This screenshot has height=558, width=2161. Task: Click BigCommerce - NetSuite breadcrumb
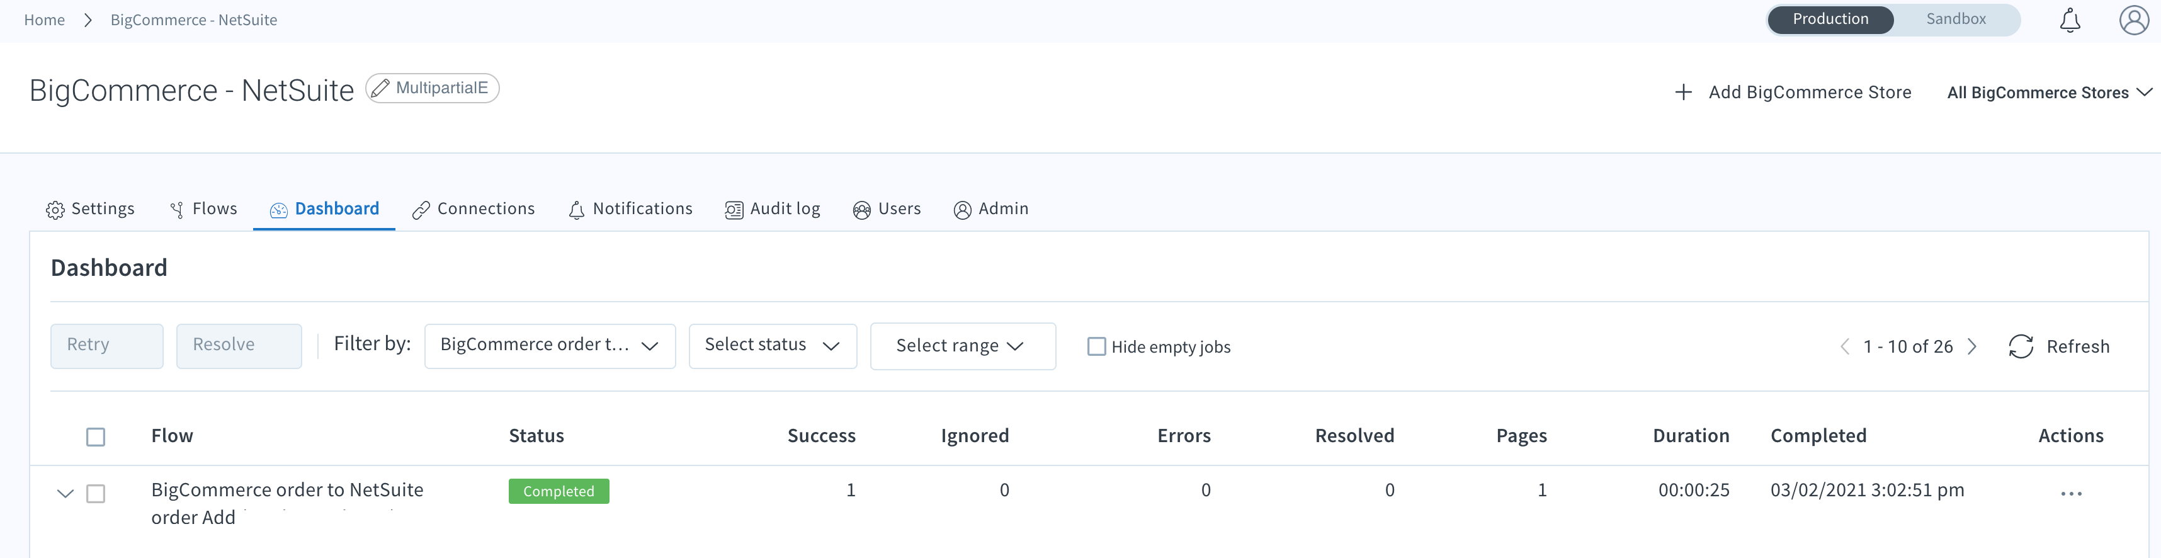pos(194,20)
